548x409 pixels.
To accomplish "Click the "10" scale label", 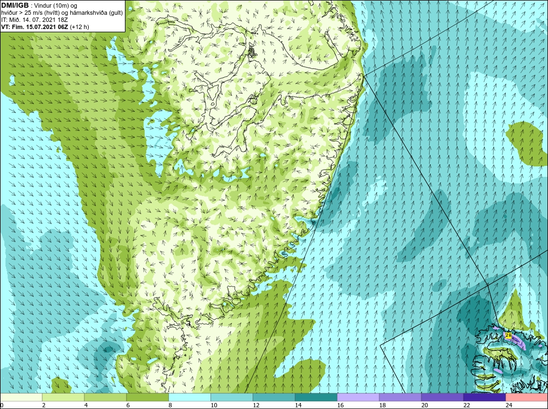I will pyautogui.click(x=214, y=405).
